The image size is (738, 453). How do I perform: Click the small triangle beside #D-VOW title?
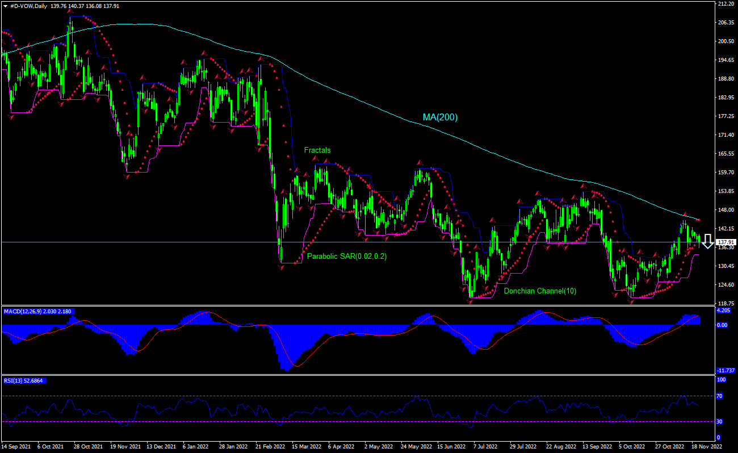[5, 6]
